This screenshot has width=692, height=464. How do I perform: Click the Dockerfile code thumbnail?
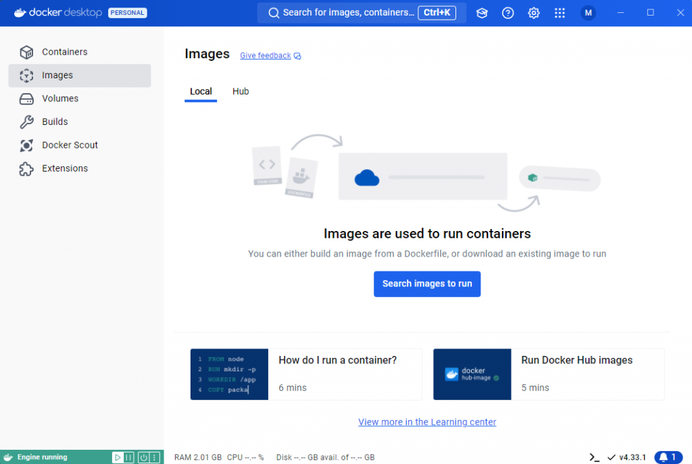pos(230,374)
